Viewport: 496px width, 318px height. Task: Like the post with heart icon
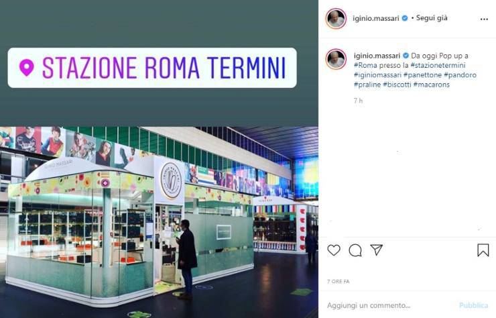tap(334, 250)
